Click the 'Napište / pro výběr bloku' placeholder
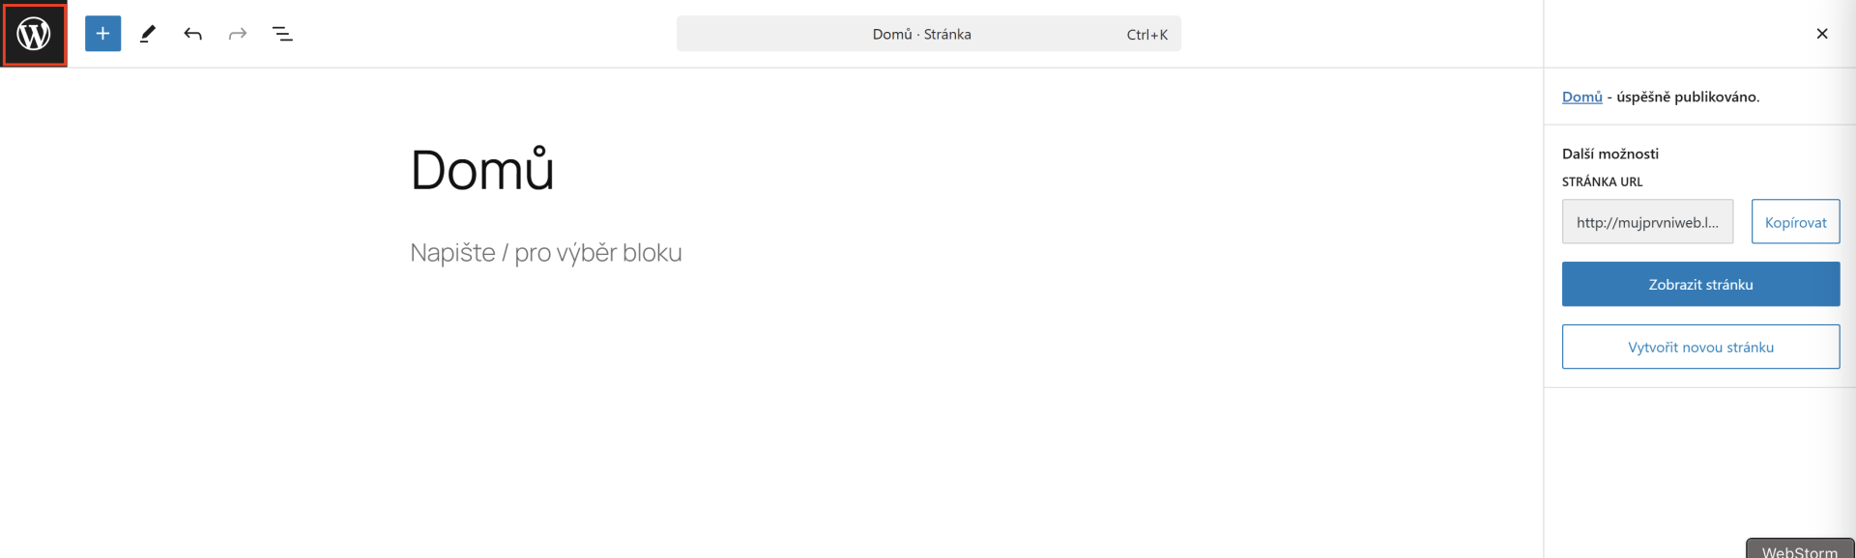 tap(545, 253)
